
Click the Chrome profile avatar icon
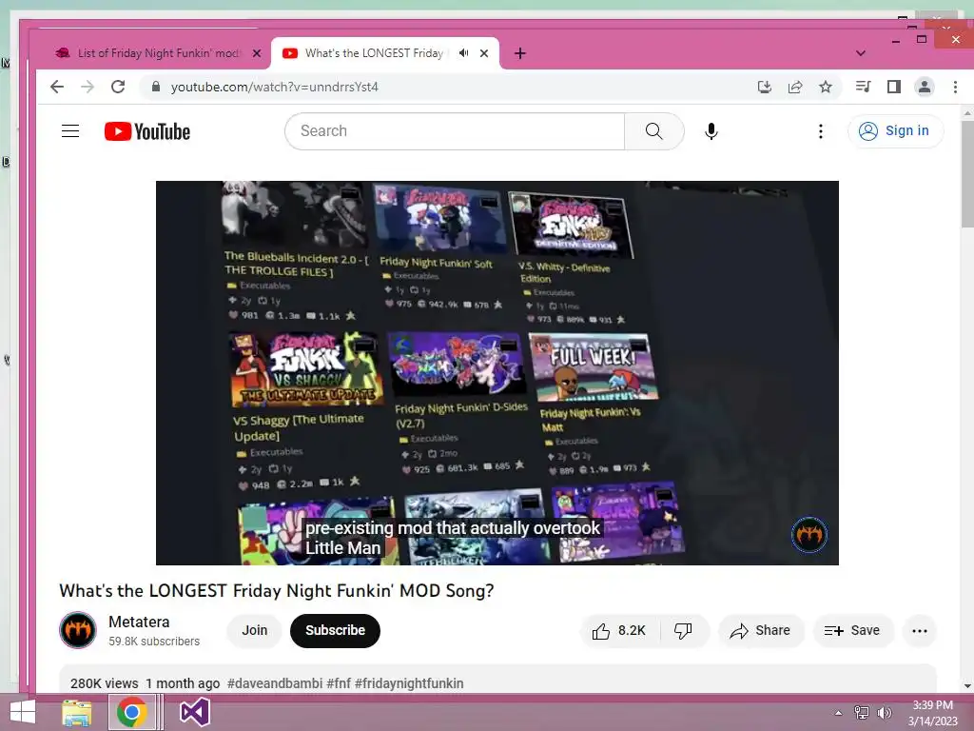point(925,87)
